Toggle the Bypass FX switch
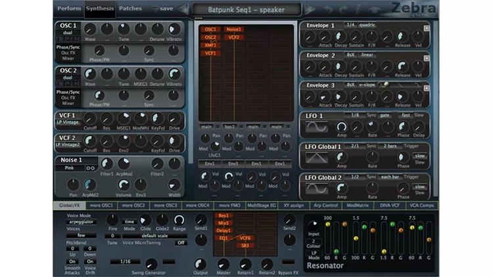 click(288, 262)
